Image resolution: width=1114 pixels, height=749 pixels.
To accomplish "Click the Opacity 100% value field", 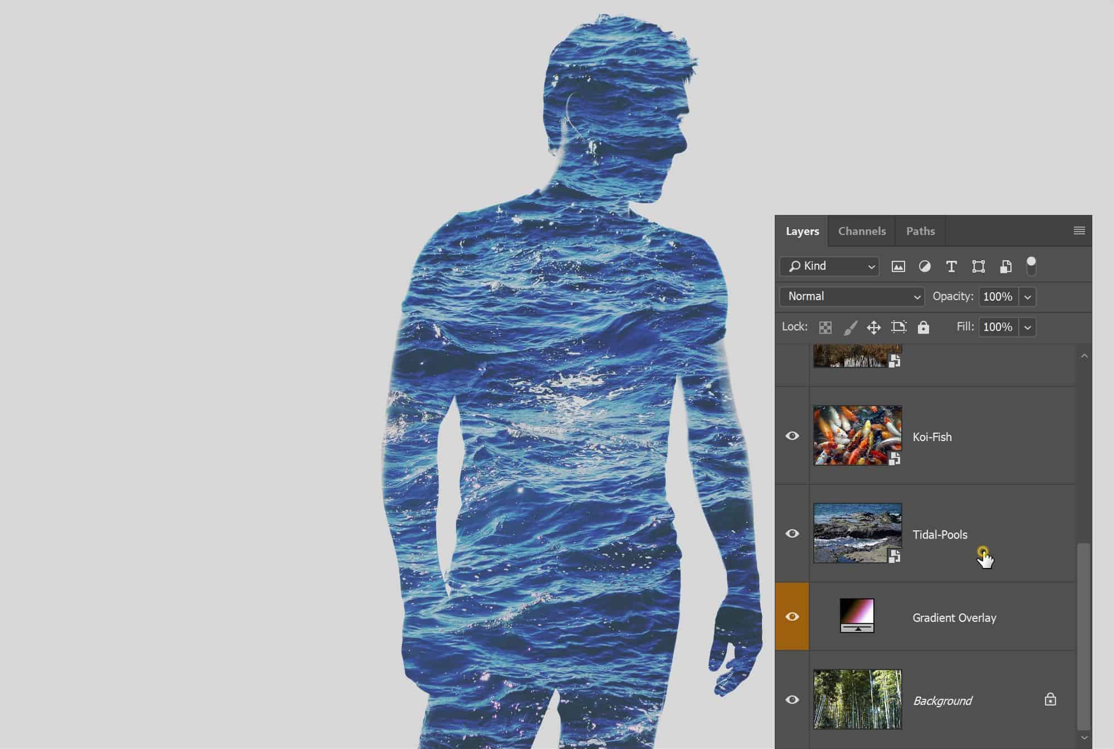I will pos(998,297).
